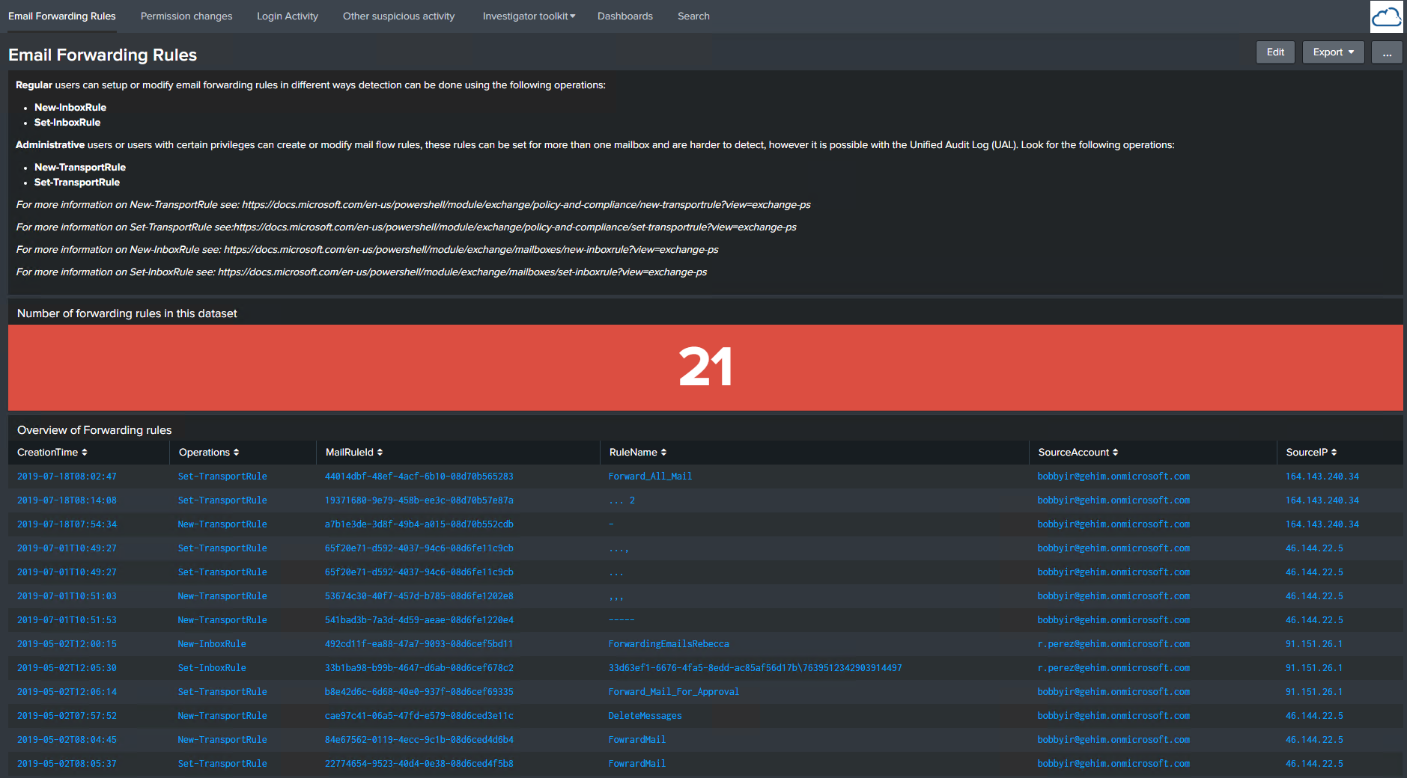Open rule name Forward_All_Mail
1407x778 pixels.
pos(650,477)
